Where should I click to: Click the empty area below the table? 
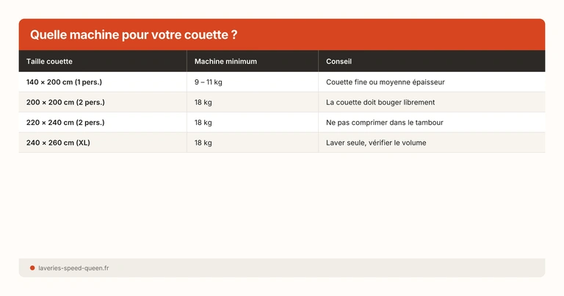click(x=282, y=206)
